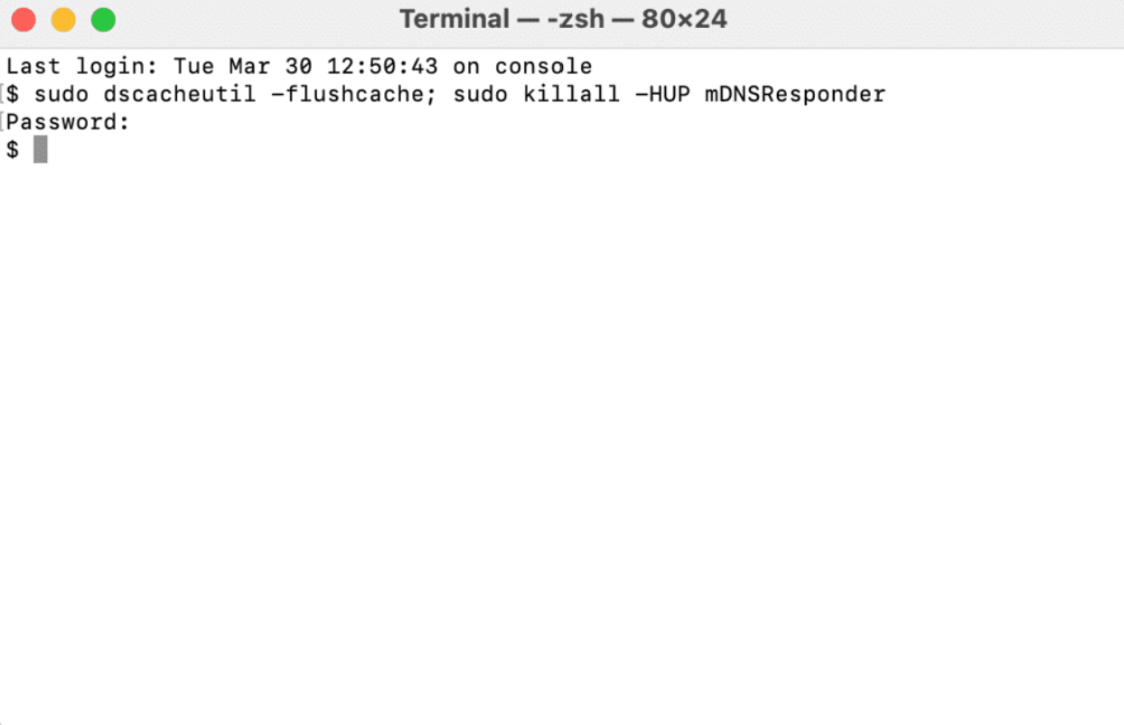Click the bracket mark beside the Password line
Image resolution: width=1124 pixels, height=725 pixels.
pyautogui.click(x=3, y=122)
